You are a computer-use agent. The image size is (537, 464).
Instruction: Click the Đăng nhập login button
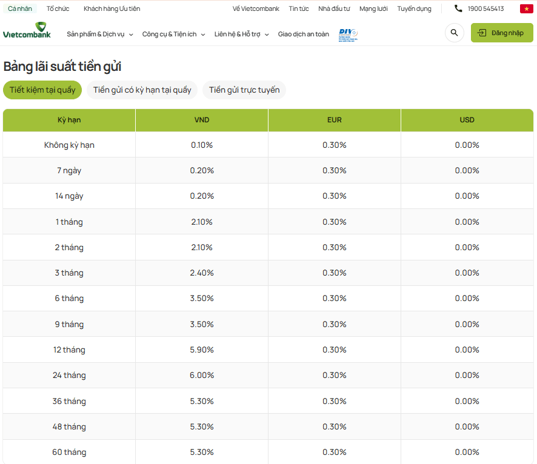pyautogui.click(x=502, y=33)
